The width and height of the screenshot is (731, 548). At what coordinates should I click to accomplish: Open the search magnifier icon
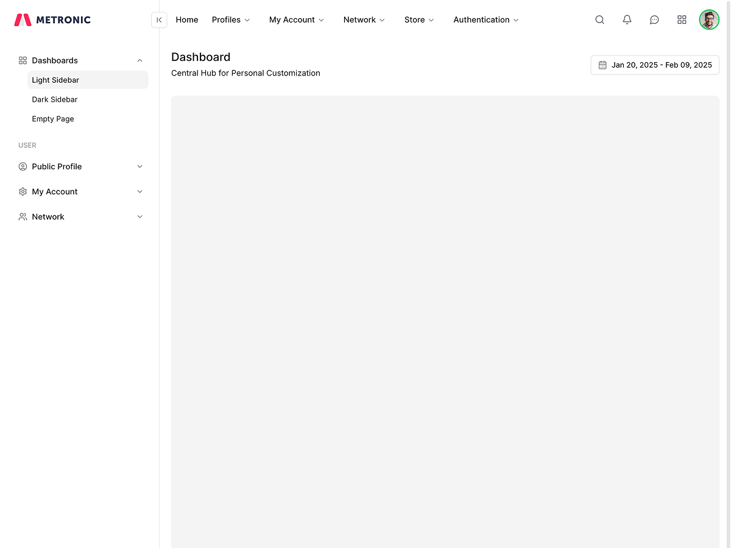click(x=599, y=20)
